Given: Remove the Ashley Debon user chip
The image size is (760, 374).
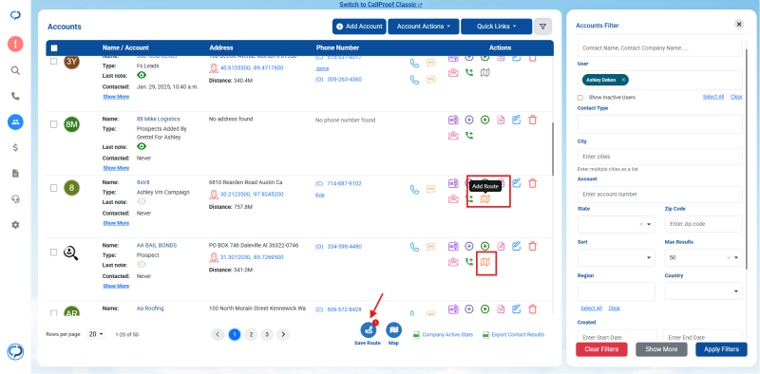Looking at the screenshot, I should [623, 80].
